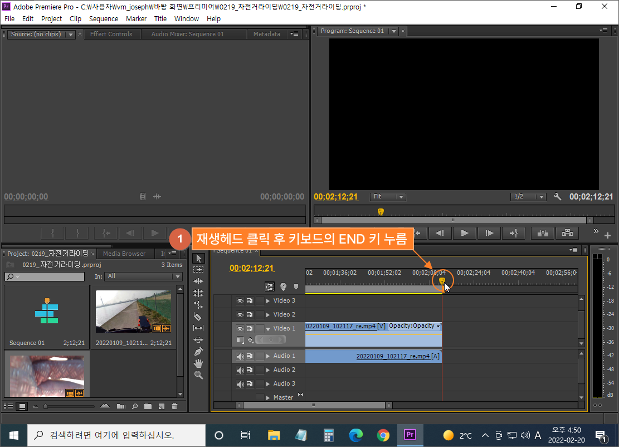Open the Clip menu
This screenshot has width=619, height=447.
point(75,18)
